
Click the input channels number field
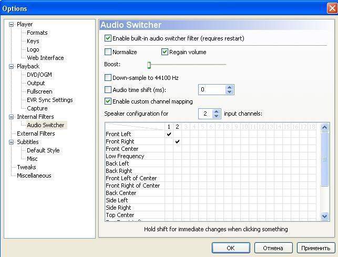pos(206,114)
